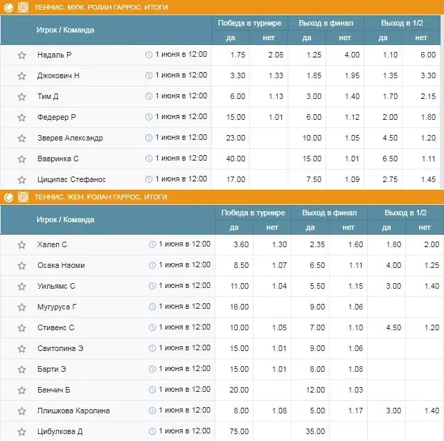Select Циципас tournament win 17.00
The height and width of the screenshot is (441, 444).
point(236,179)
